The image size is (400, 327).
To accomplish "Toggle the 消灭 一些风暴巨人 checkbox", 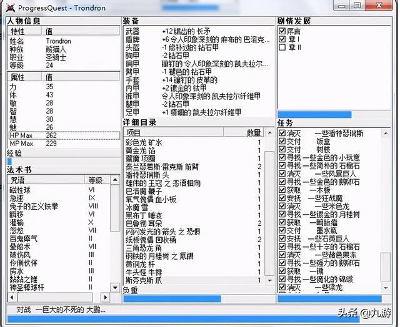I will (x=282, y=173).
